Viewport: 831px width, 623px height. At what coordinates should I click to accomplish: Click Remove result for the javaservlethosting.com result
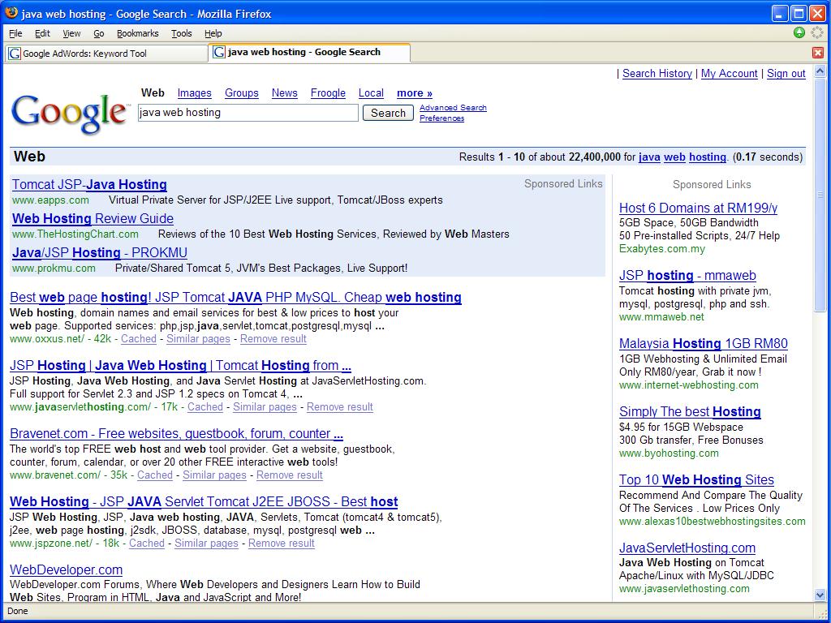[340, 407]
